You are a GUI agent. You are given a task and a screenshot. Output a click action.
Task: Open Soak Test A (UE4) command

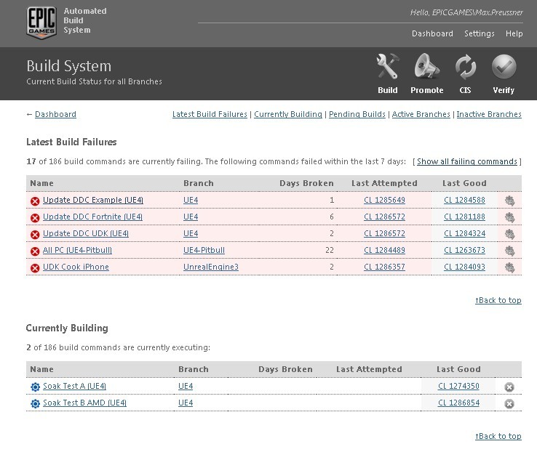tap(74, 386)
